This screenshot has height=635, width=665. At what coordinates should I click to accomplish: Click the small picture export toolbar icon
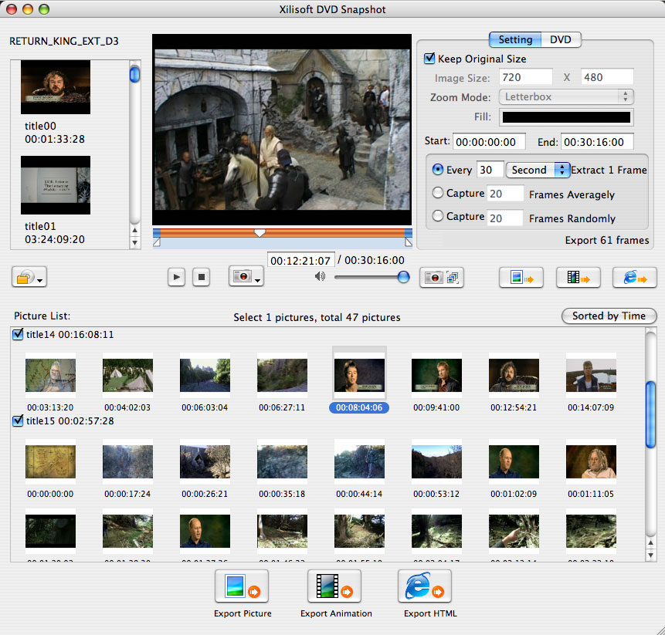pos(521,277)
